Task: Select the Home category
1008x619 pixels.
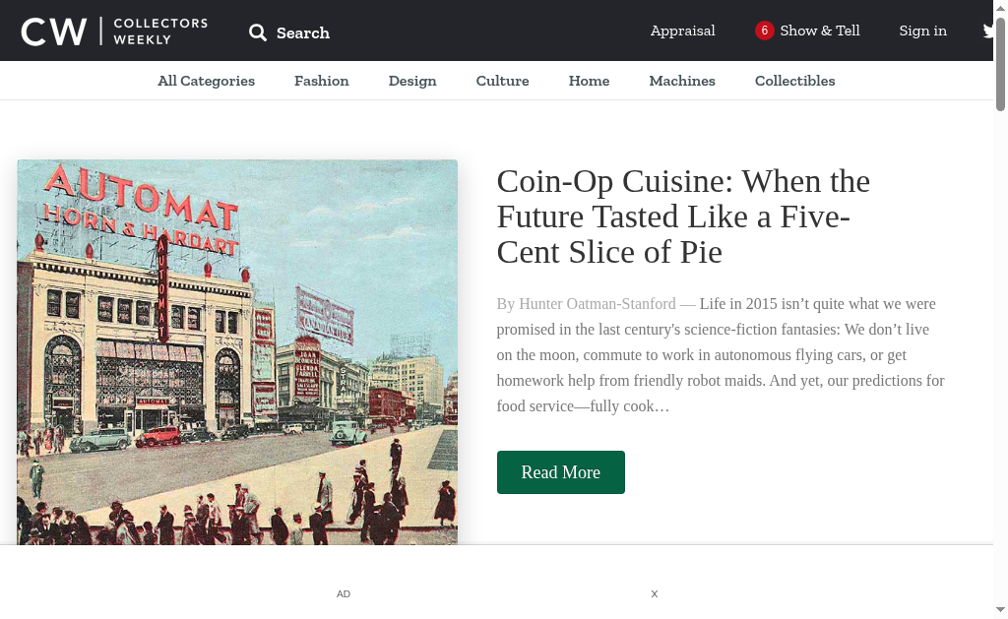Action: point(589,81)
